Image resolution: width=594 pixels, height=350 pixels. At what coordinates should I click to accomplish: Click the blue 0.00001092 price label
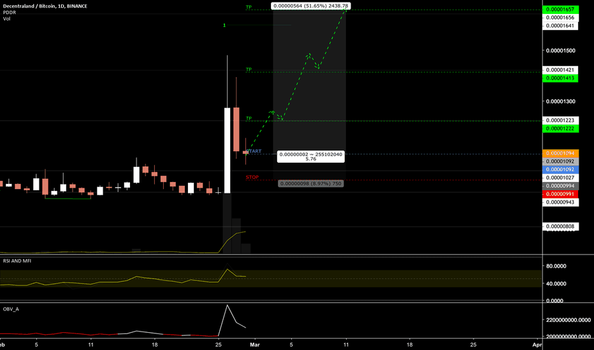point(560,169)
